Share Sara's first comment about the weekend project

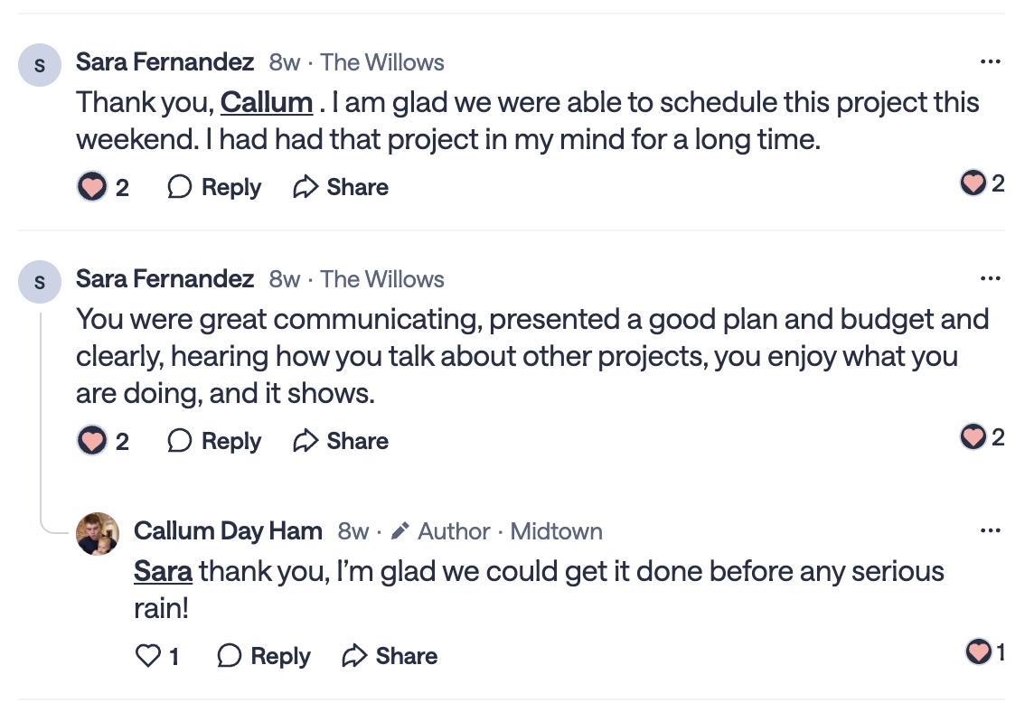pos(341,187)
